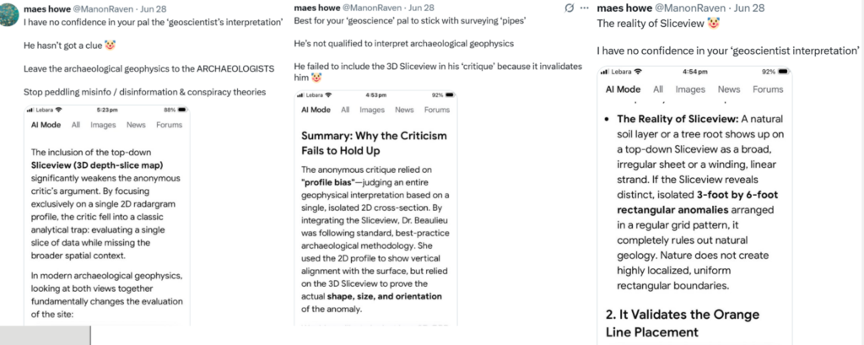Select the News tab in right screenshot
This screenshot has width=864, height=345.
click(x=729, y=89)
